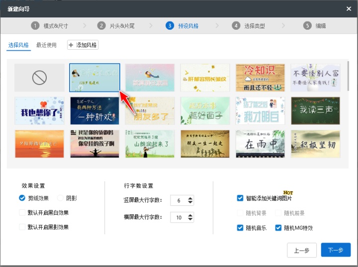Screen dimensions: 358x267
Task: Select the '我也想你了' style thumbnail
Action: click(39, 111)
